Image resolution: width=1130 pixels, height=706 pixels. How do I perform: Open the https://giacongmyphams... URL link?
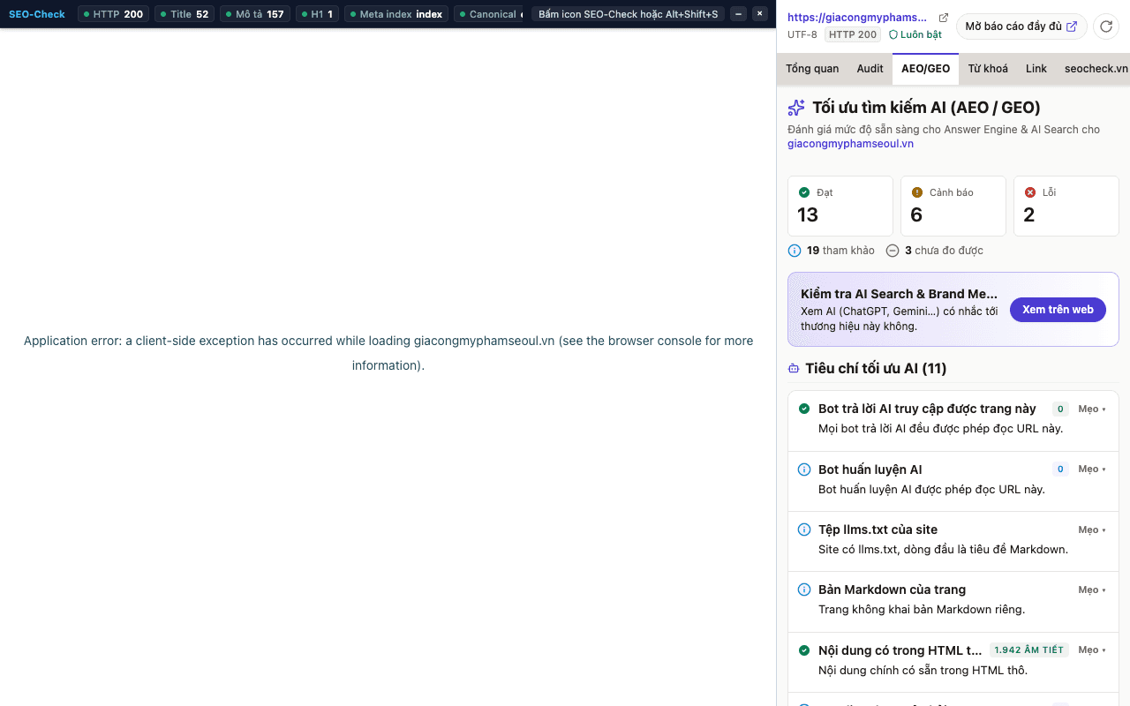pyautogui.click(x=857, y=18)
